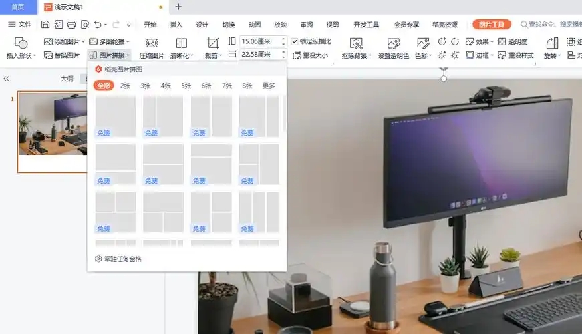Filter collage layouts by 6张
This screenshot has height=334, width=582.
pyautogui.click(x=206, y=86)
